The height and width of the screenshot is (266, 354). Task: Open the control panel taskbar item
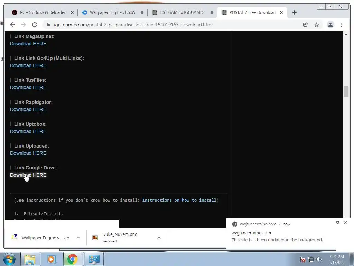pyautogui.click(x=94, y=259)
